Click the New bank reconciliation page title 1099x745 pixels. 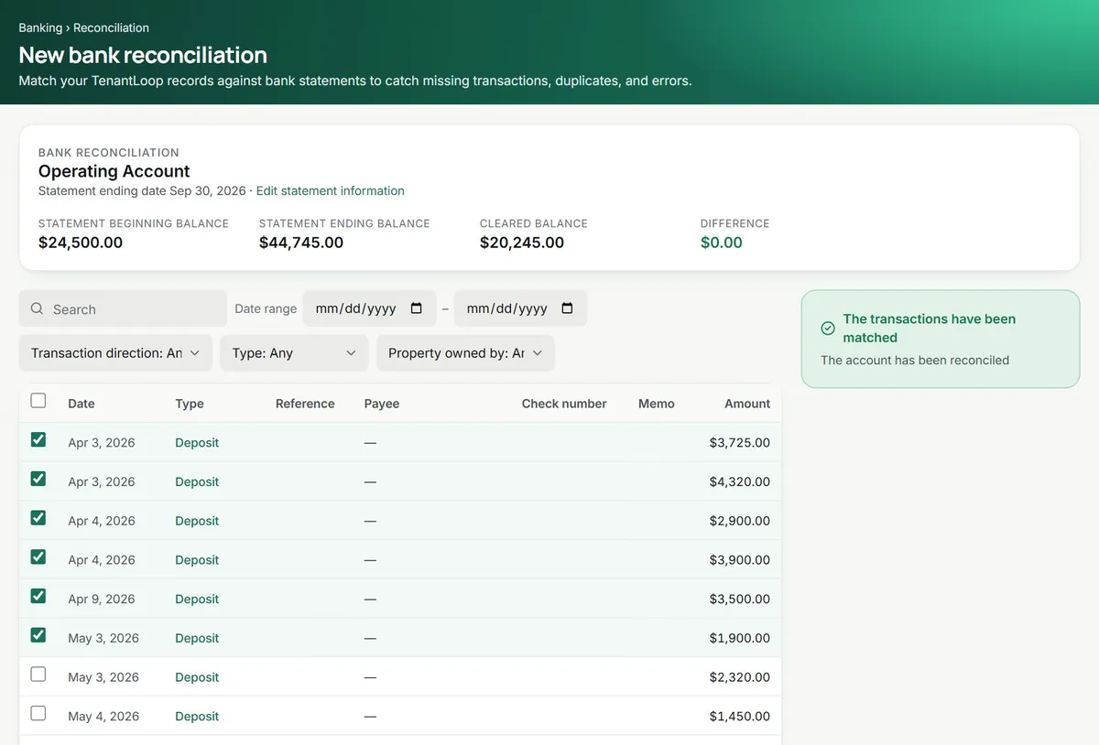click(x=143, y=55)
